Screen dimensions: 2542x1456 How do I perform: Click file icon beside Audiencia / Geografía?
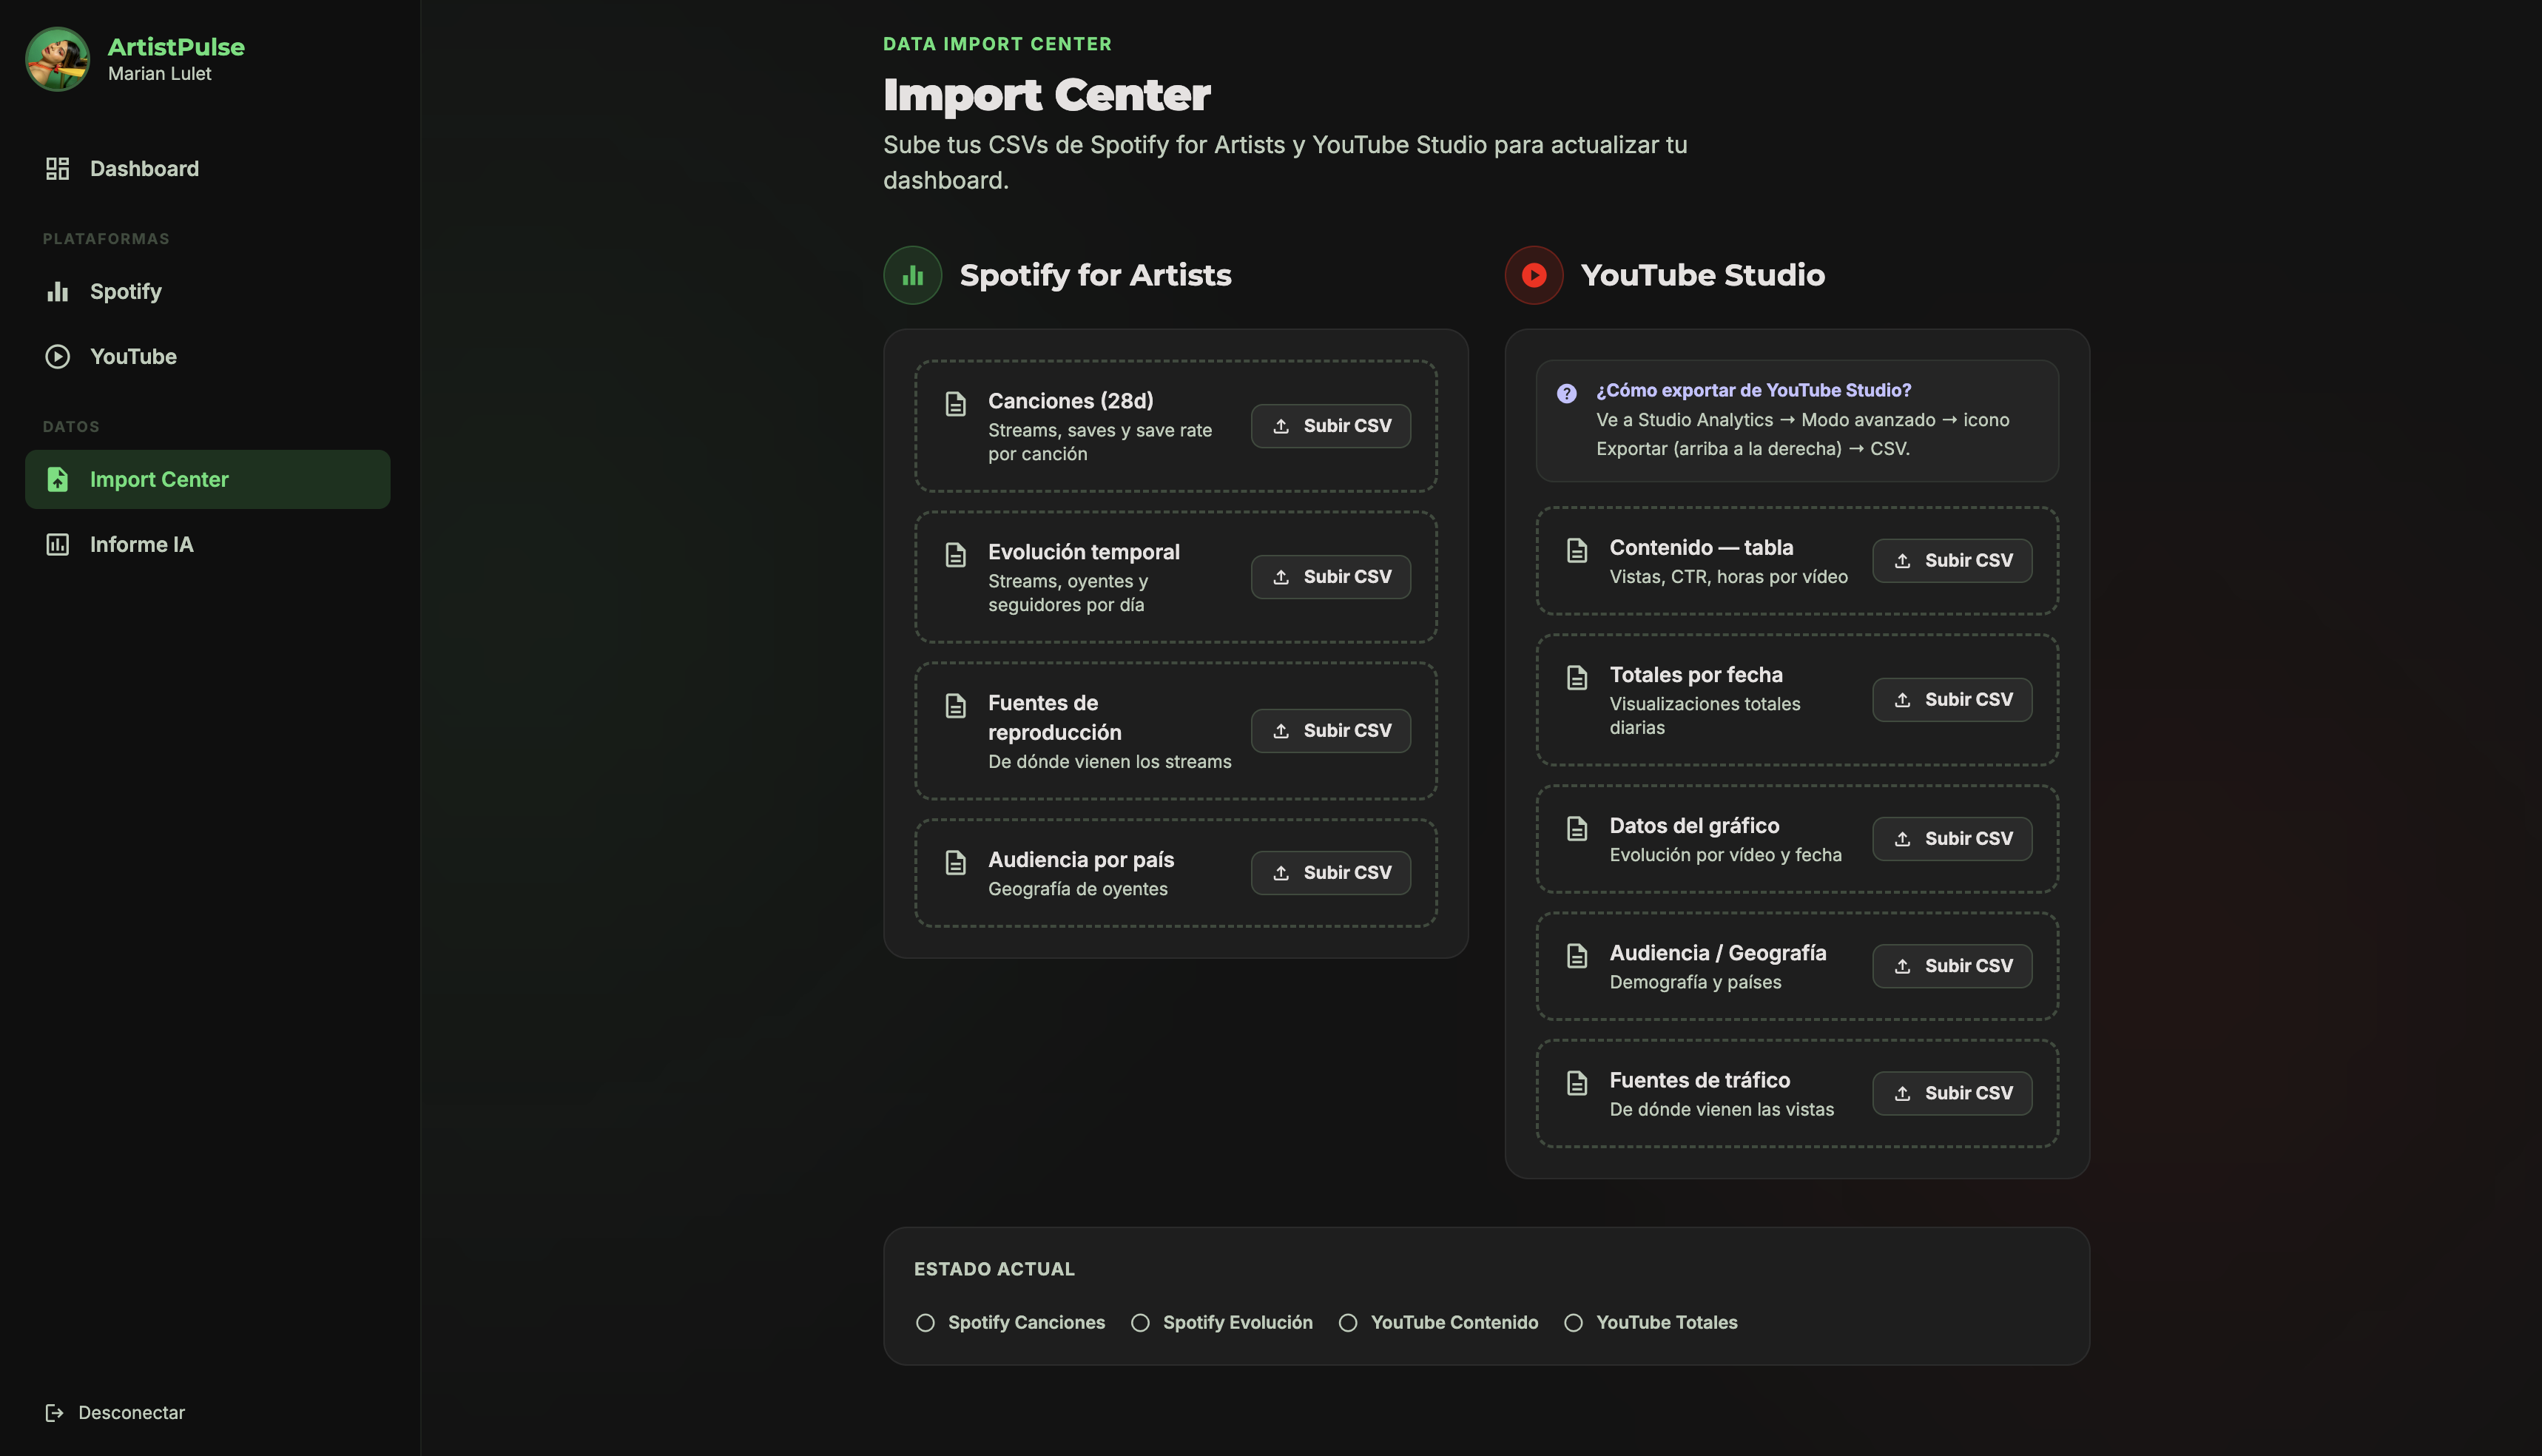(x=1576, y=956)
